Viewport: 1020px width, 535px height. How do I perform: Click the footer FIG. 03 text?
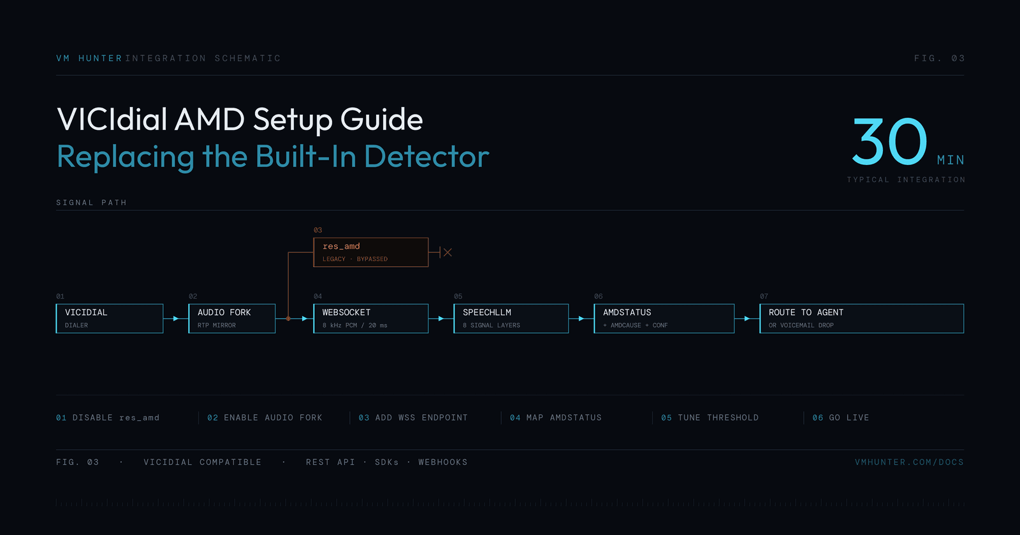click(78, 462)
